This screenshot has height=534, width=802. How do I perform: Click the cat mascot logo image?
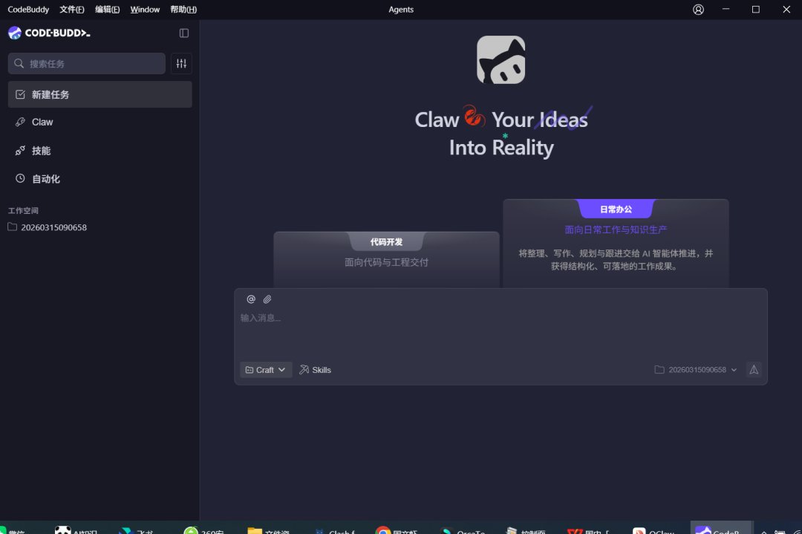click(501, 60)
